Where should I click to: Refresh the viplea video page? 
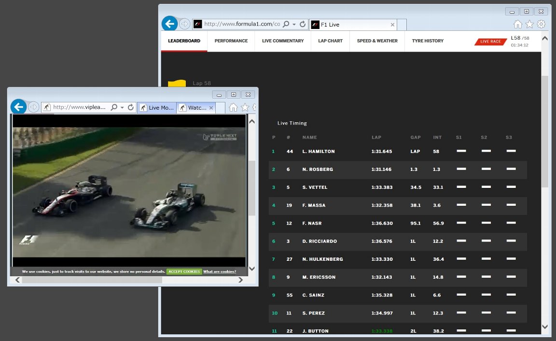(130, 107)
